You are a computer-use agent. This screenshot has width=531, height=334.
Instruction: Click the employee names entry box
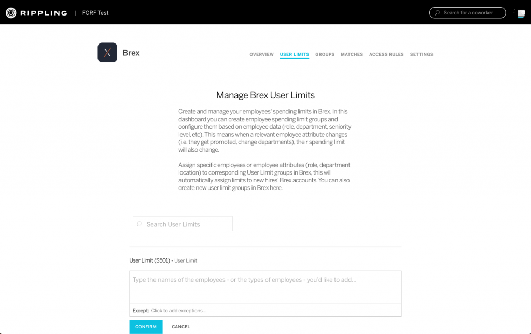click(265, 287)
